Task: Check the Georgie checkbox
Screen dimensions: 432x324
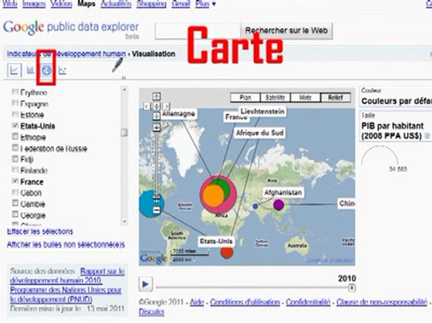Action: click(15, 214)
